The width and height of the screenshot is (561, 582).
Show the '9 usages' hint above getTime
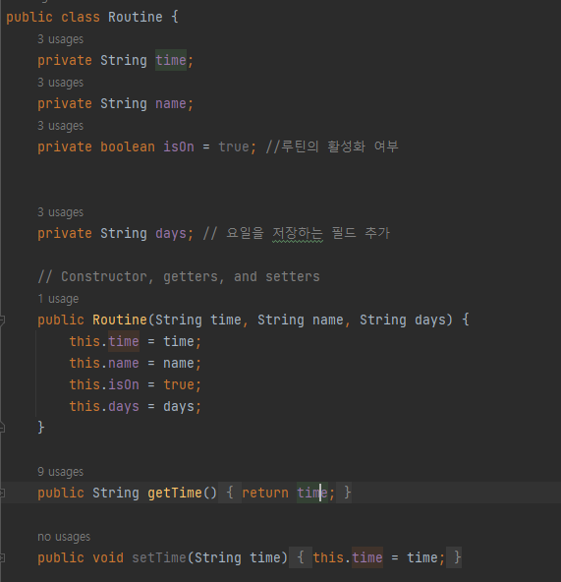pos(61,472)
